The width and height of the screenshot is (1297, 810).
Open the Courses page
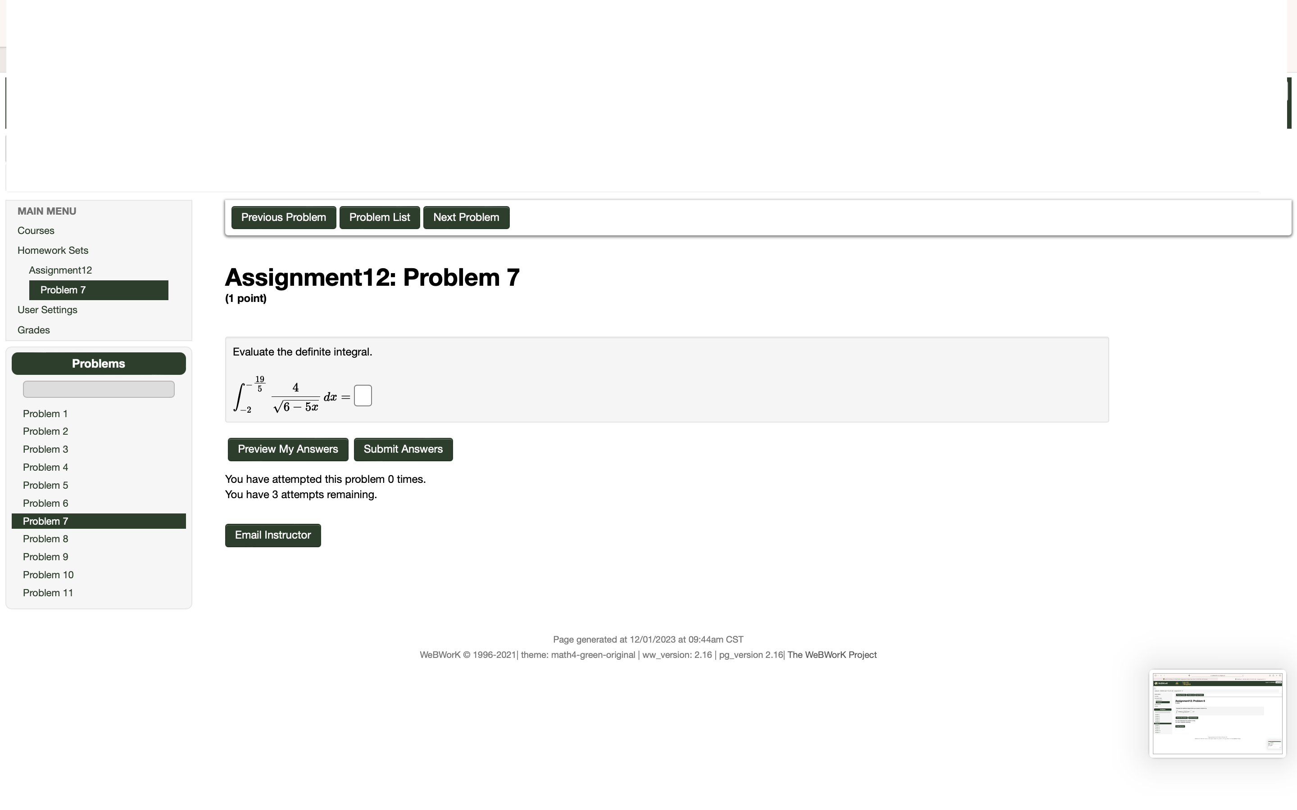pyautogui.click(x=36, y=230)
